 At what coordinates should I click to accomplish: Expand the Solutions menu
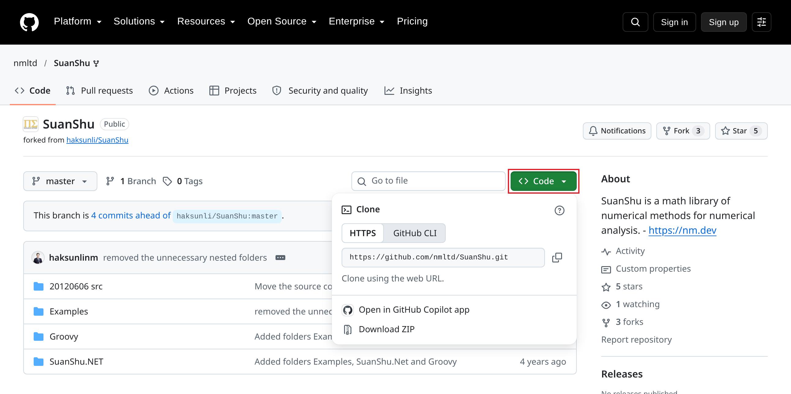point(139,21)
